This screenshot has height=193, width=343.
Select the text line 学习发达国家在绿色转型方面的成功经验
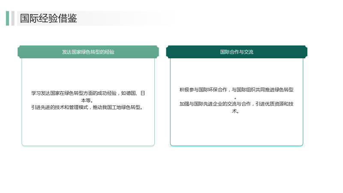pyautogui.click(x=74, y=93)
